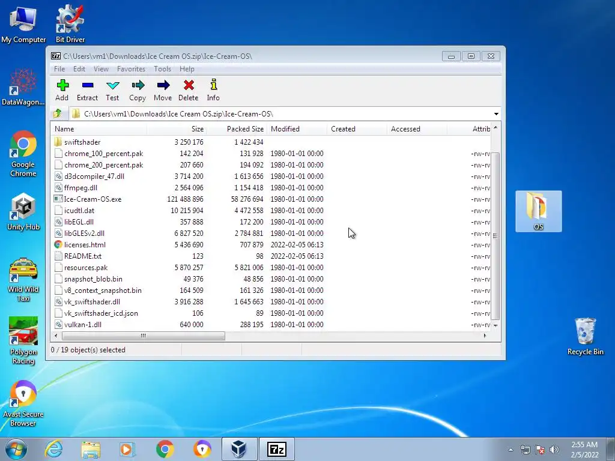The width and height of the screenshot is (615, 461).
Task: Sort by Name column header
Action: tap(99, 129)
